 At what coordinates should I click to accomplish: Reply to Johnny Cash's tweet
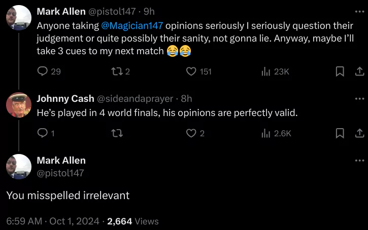[x=43, y=133]
